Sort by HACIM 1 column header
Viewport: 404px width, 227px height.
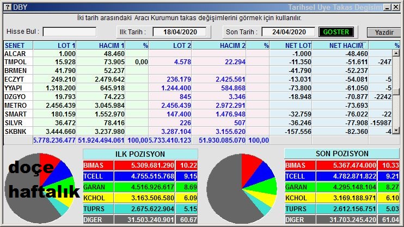pos(101,46)
